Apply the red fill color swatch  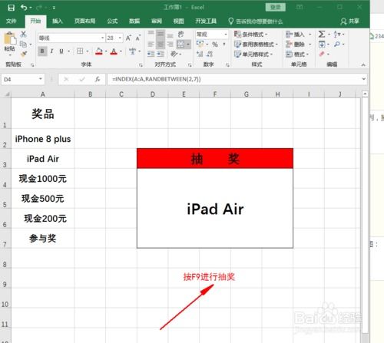coord(99,51)
